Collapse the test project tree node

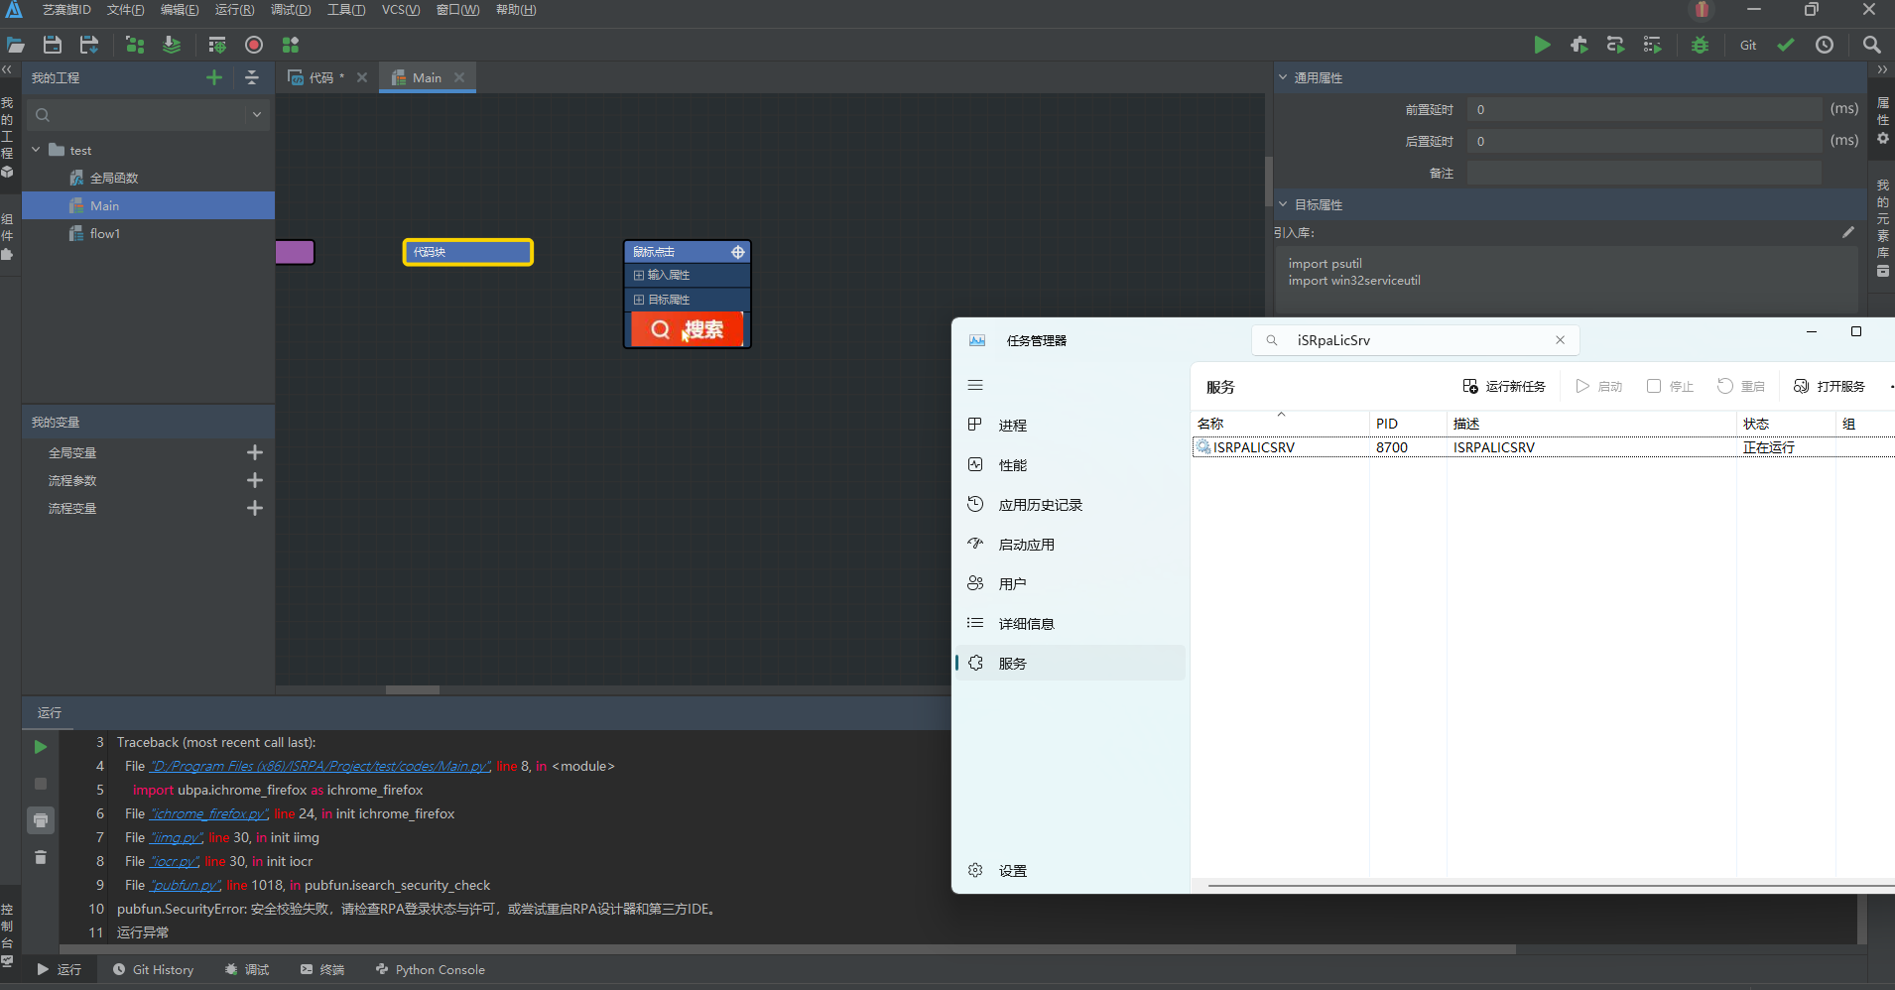click(36, 150)
